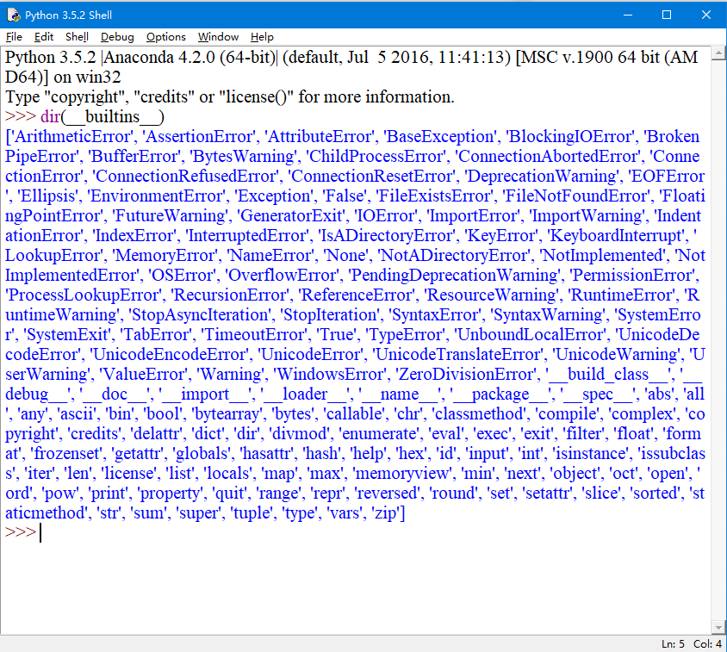Click 'memoryview' in the output
727x652 pixels.
[x=402, y=474]
